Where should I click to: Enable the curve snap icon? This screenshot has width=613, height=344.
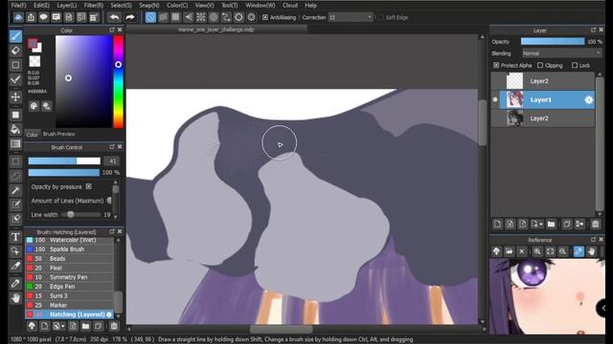[x=226, y=17]
